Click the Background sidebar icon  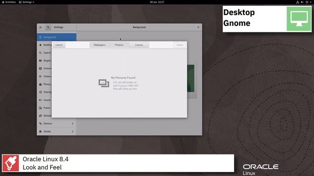coord(40,37)
